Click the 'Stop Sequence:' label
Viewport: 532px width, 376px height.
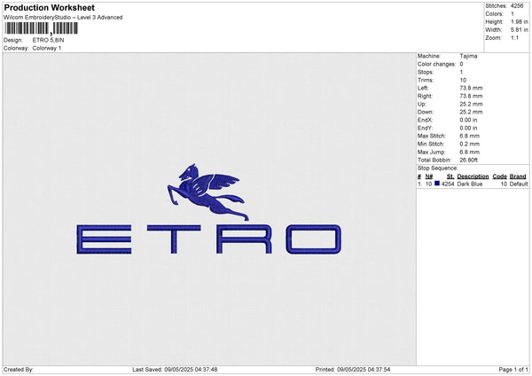pyautogui.click(x=438, y=168)
